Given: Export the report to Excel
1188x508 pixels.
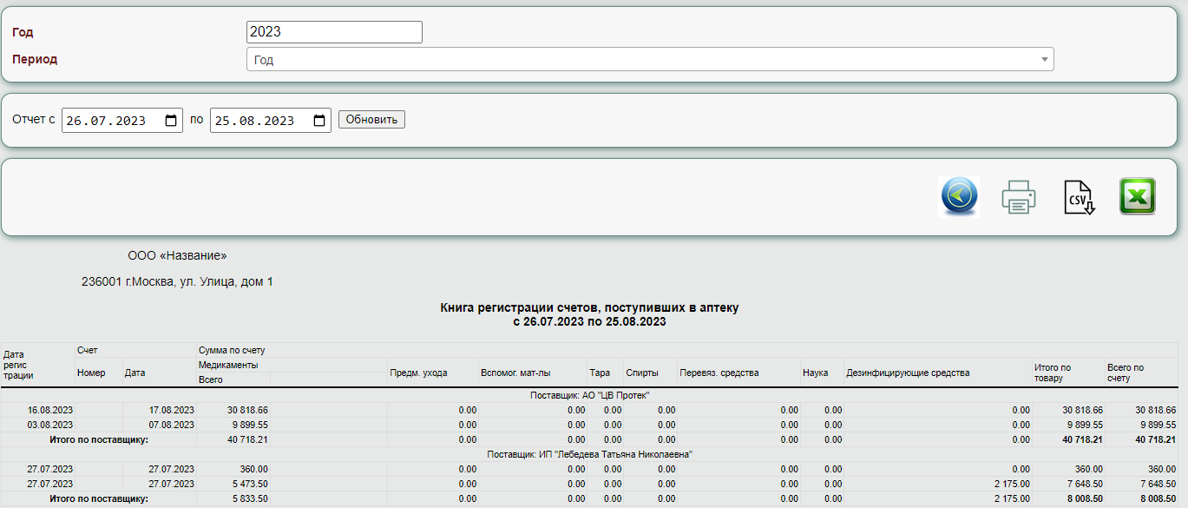Looking at the screenshot, I should 1137,196.
